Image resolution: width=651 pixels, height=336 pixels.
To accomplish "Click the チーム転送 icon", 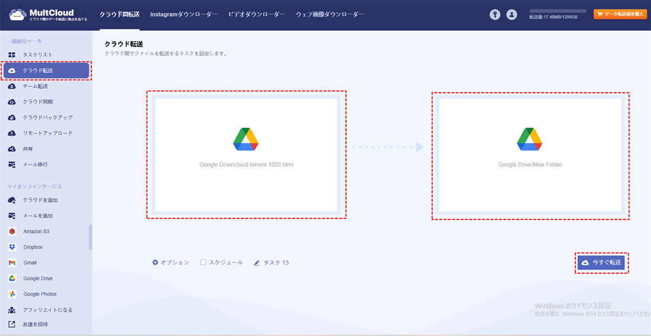I will [x=12, y=86].
